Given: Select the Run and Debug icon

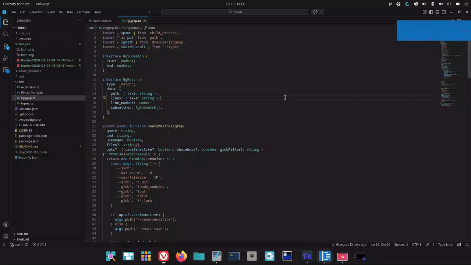Looking at the screenshot, I should (6, 58).
